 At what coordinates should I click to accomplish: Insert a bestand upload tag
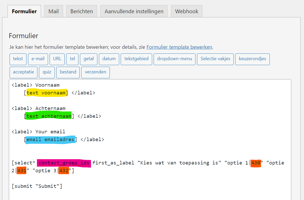click(68, 72)
